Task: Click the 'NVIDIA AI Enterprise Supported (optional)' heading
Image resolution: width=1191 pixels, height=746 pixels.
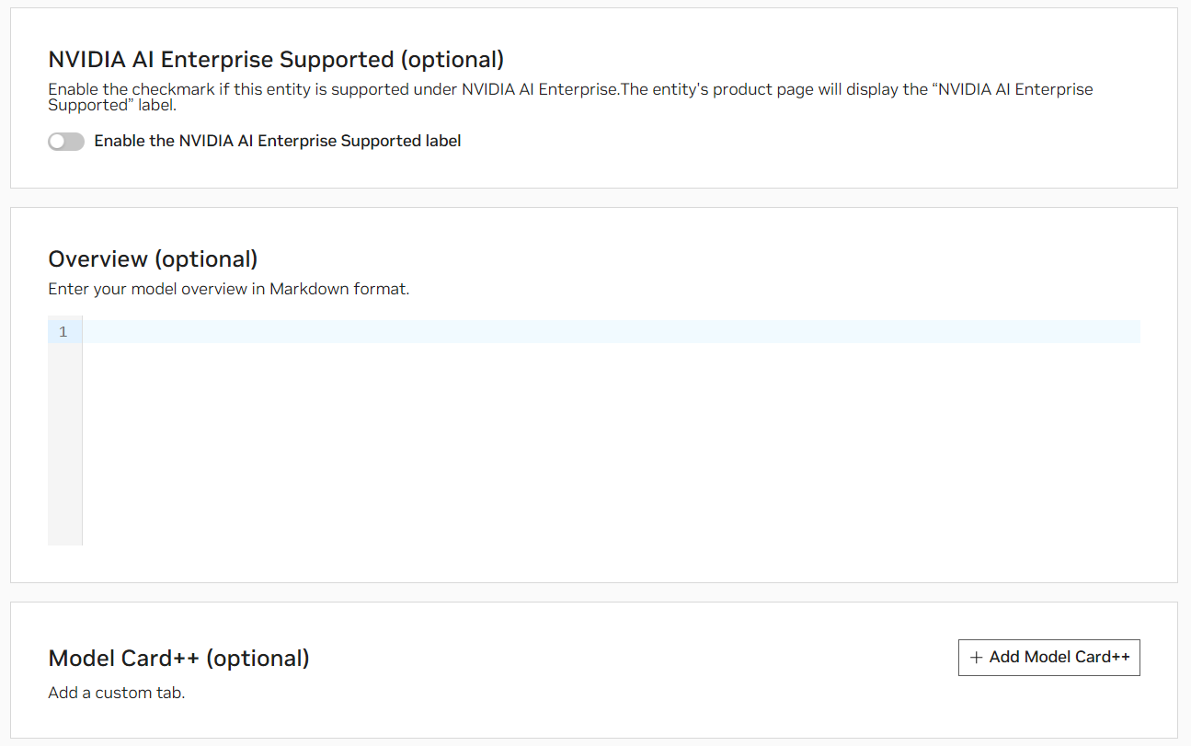Action: (x=276, y=60)
